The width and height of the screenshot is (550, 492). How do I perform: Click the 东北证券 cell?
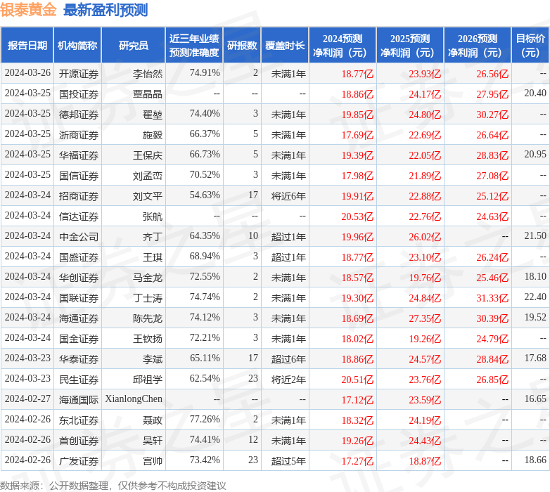tap(79, 420)
